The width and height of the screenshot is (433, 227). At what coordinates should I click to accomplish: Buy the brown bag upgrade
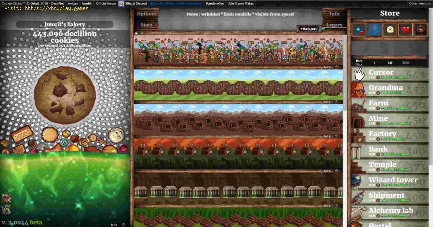pyautogui.click(x=420, y=30)
